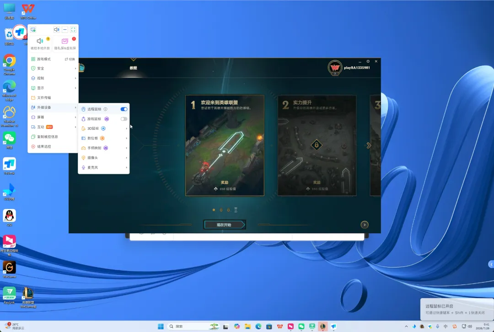Open the game client settings gear
494x332 pixels.
coord(368,61)
